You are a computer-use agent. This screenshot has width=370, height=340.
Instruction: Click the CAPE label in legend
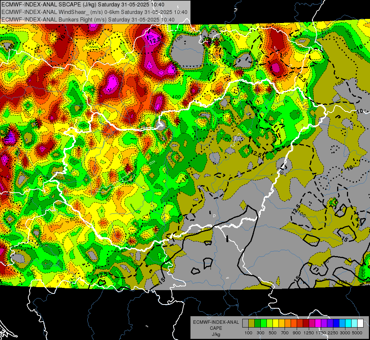coord(216,328)
